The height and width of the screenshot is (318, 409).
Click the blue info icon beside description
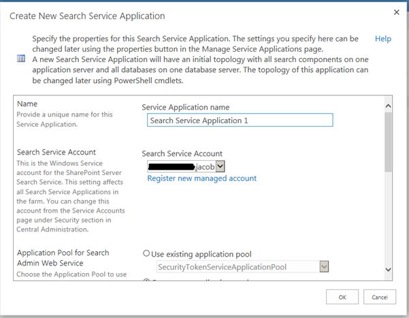tap(21, 59)
